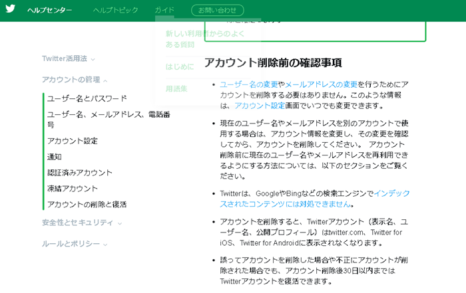Expand 安全性とセキュリティ sidebar section
This screenshot has width=466, height=293.
point(78,223)
